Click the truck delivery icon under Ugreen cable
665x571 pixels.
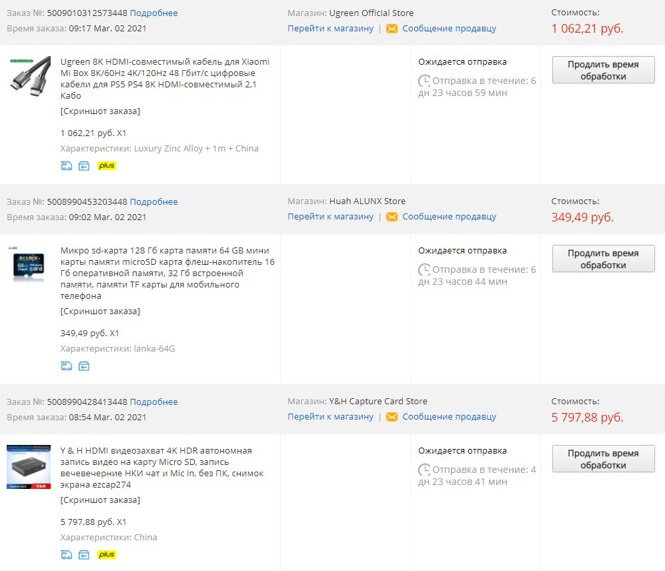pos(66,166)
